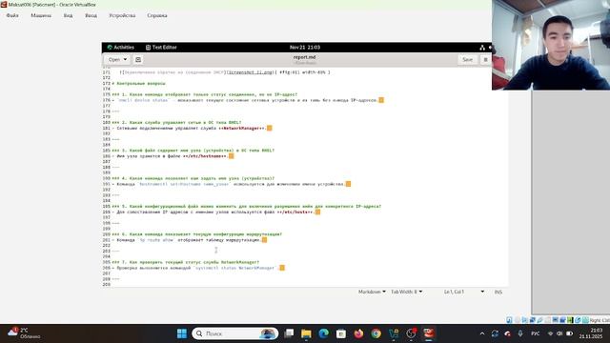Click VirtualBox hard disk activity indicator

509,320
